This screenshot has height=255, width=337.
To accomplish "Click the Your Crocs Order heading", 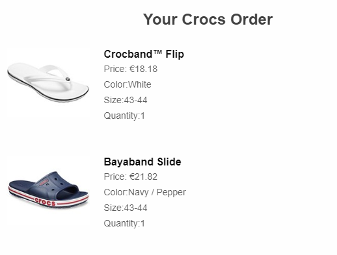I will coord(208,19).
